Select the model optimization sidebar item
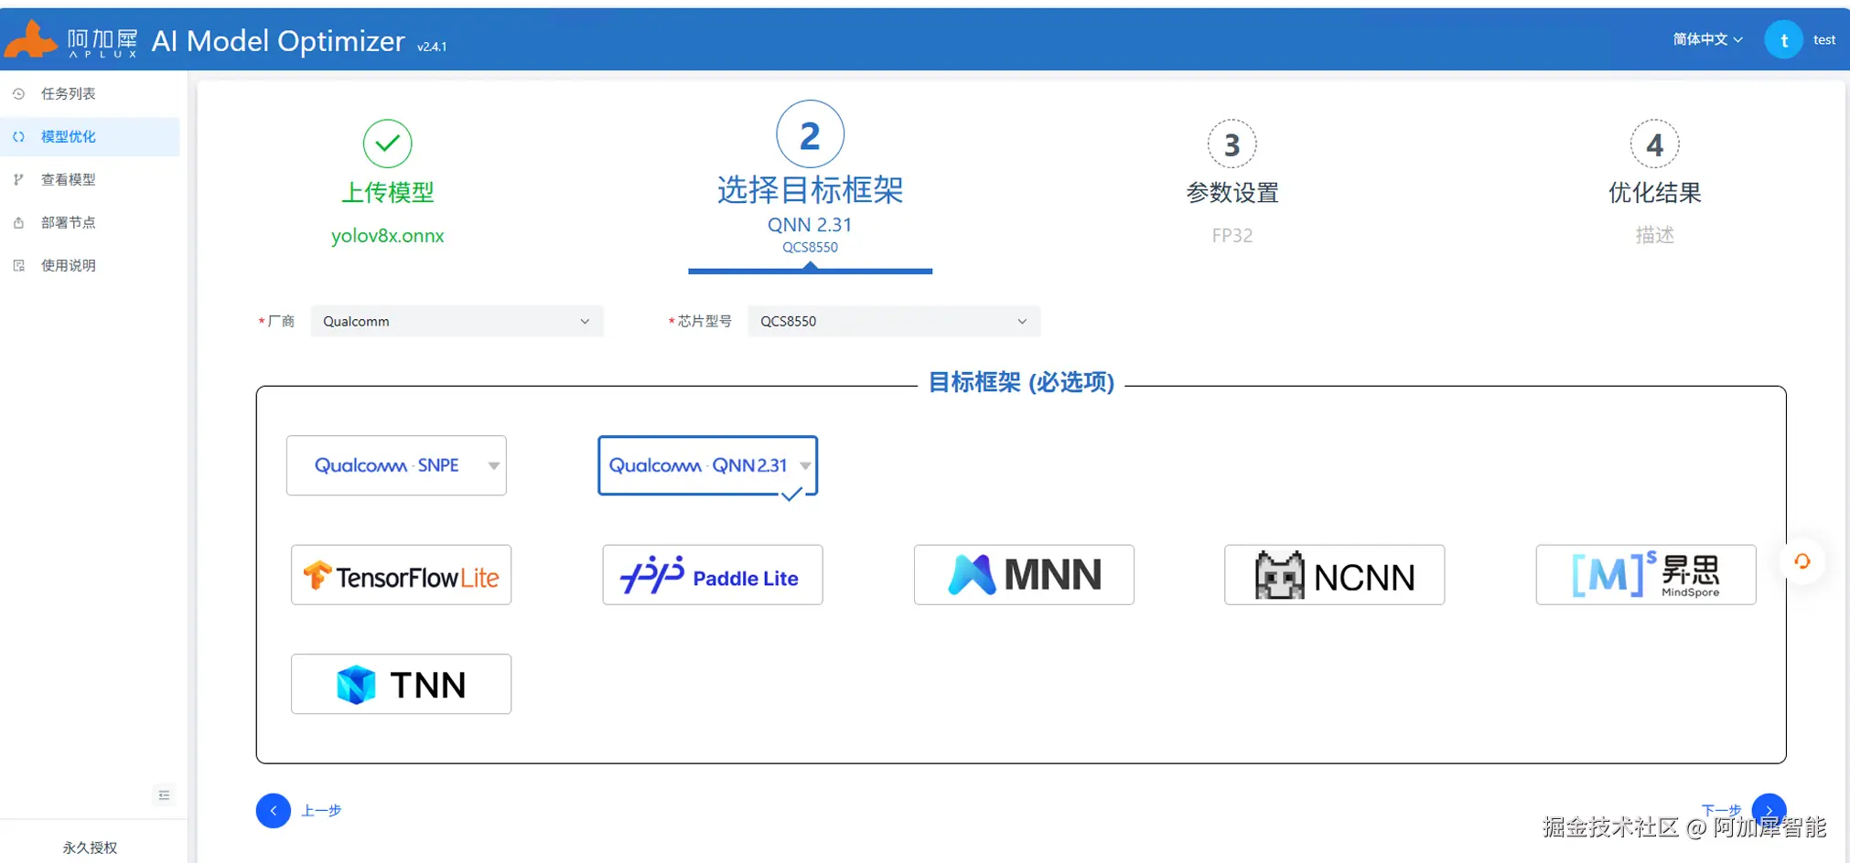Screen dimensions: 1850x863 tap(90, 136)
